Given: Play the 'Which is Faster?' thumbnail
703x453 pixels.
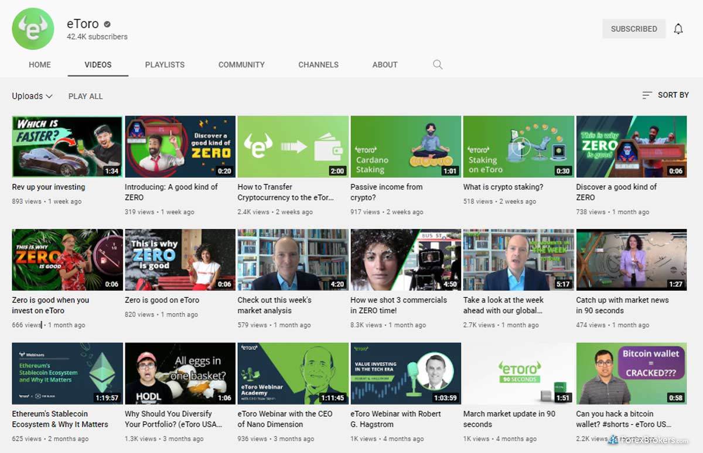Looking at the screenshot, I should (67, 146).
